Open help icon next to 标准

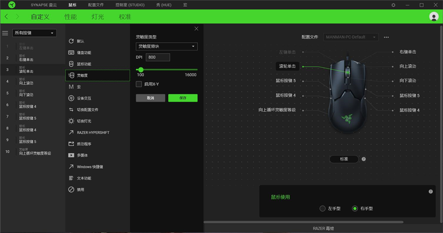click(363, 159)
